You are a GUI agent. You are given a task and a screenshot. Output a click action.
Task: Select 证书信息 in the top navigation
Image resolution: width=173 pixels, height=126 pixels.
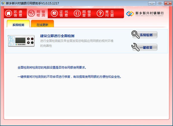tap(64, 13)
